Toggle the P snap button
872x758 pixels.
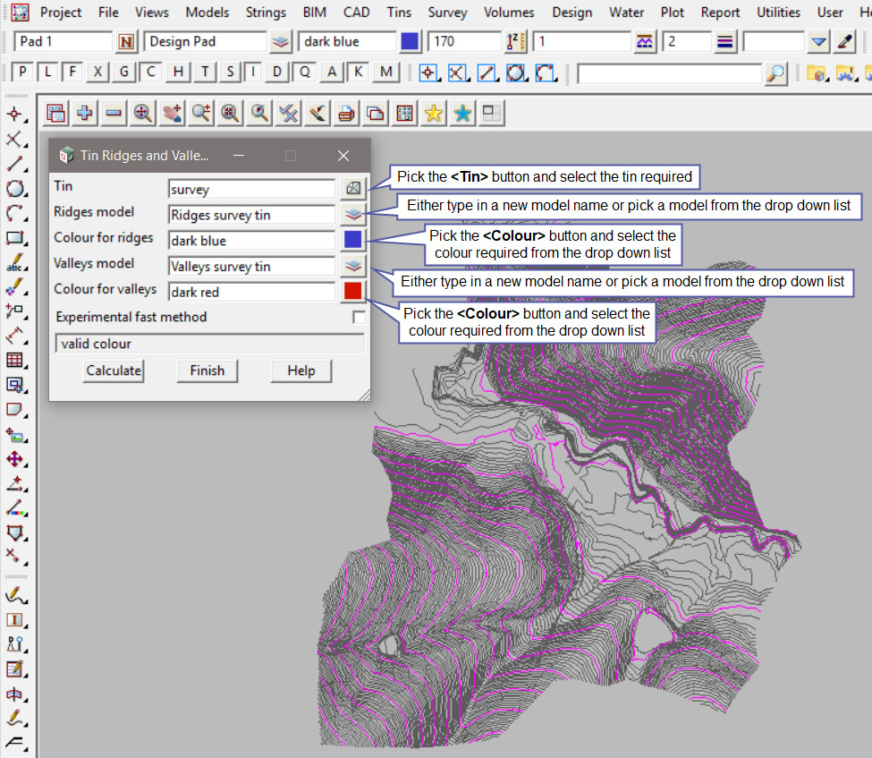coord(22,72)
